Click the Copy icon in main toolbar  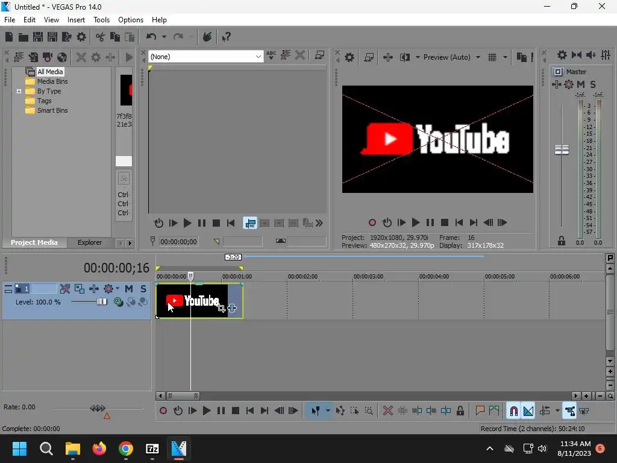[115, 37]
